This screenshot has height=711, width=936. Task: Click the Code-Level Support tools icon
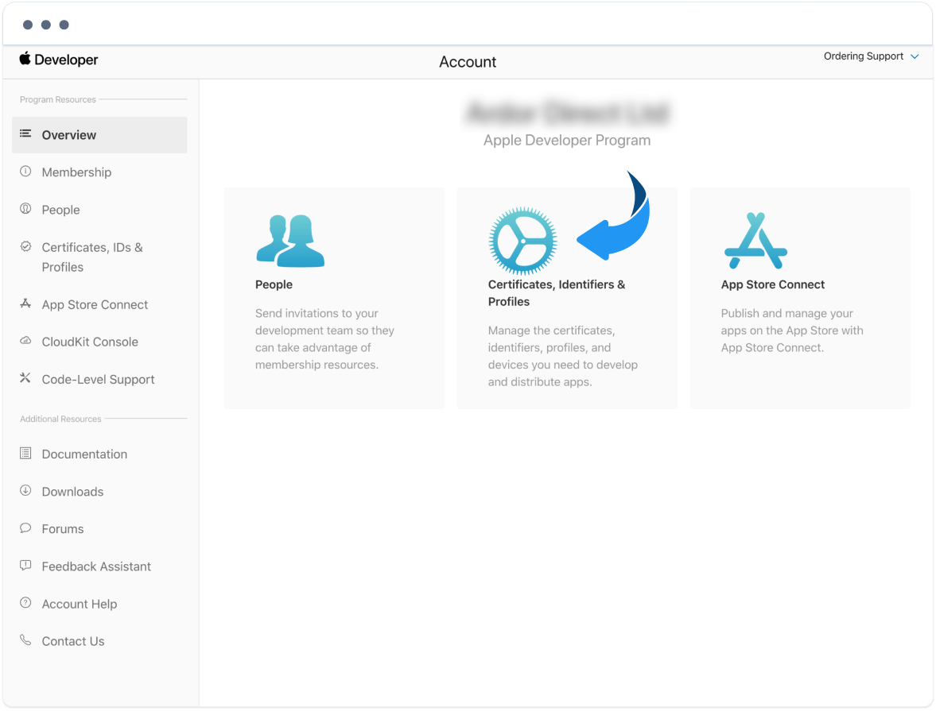pos(25,378)
